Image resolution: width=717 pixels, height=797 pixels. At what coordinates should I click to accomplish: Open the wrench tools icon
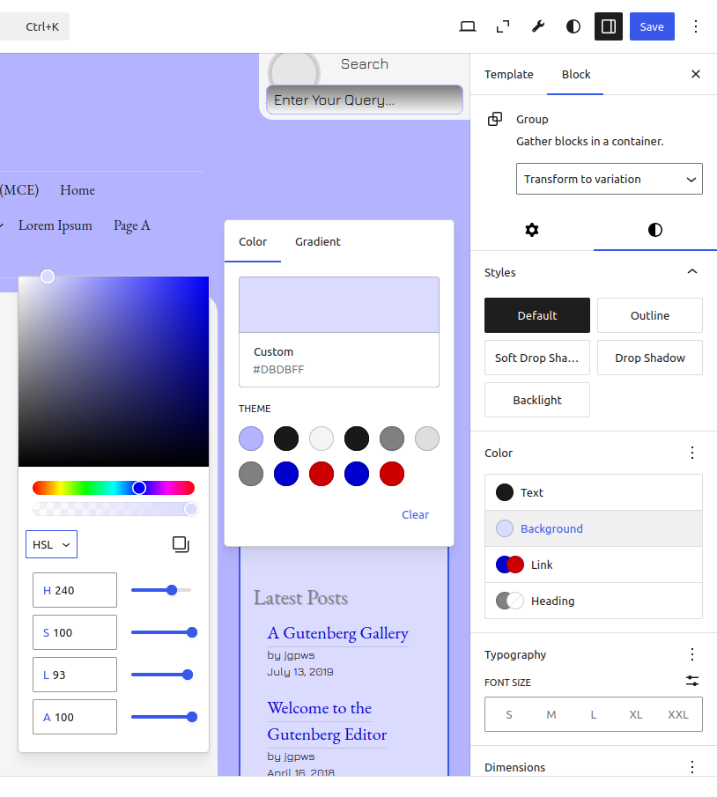pos(538,26)
